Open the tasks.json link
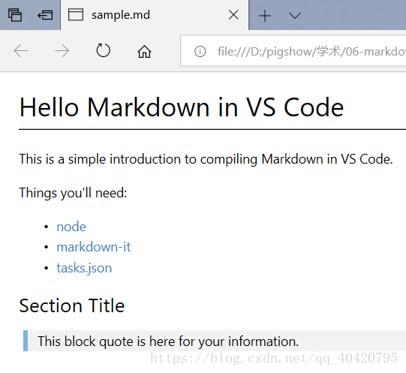The width and height of the screenshot is (406, 373). (84, 268)
